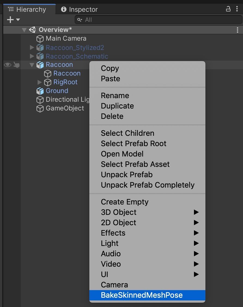
Task: Expand Raccoon_Stylized2 in the hierarchy
Action: click(32, 47)
